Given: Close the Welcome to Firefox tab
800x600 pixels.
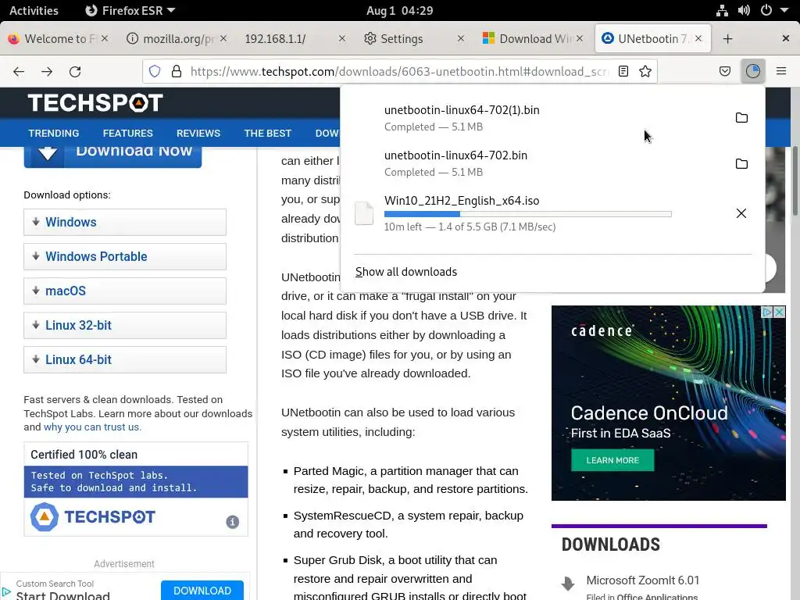Looking at the screenshot, I should [105, 38].
